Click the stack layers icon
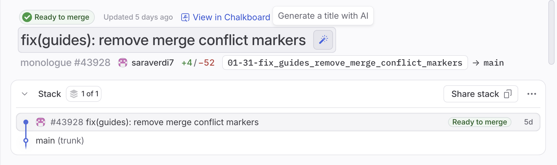 point(74,94)
